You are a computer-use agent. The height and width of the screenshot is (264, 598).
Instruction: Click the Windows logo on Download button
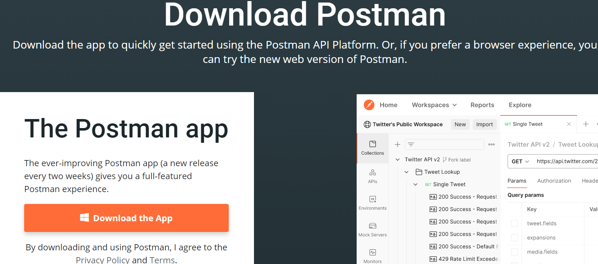pyautogui.click(x=84, y=218)
